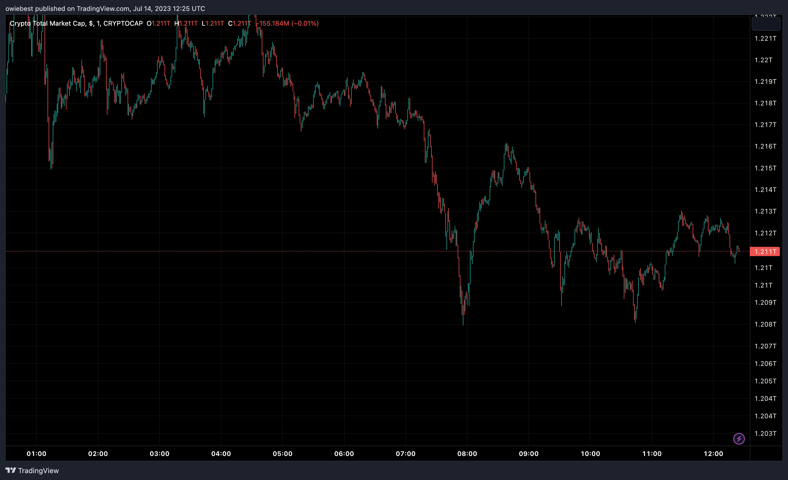Select the red 1.211T current price label

(x=765, y=251)
